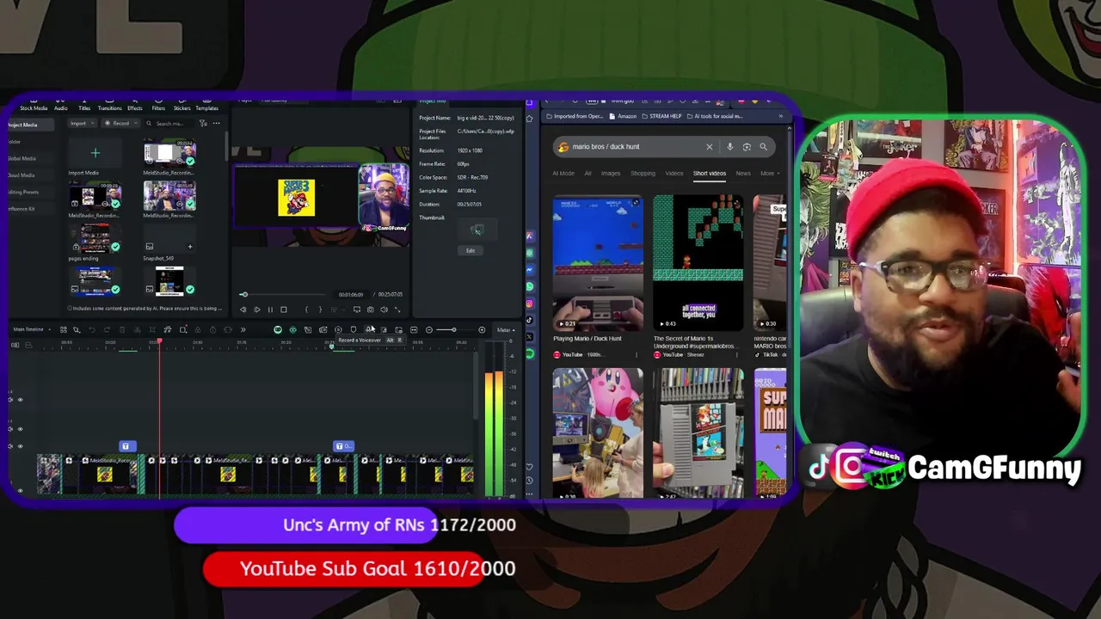Image resolution: width=1101 pixels, height=619 pixels.
Task: Stop the preview playback
Action: pos(283,309)
